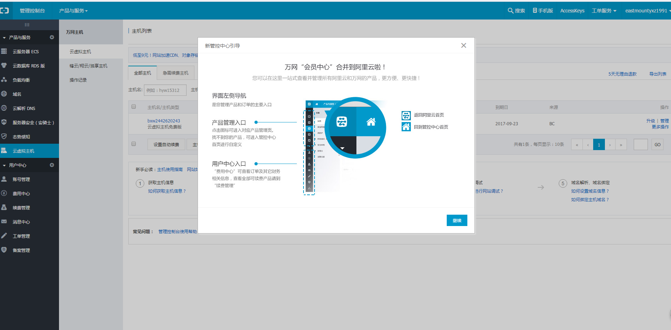Select page 1 in pagination
Viewport: 671px width, 330px height.
point(599,144)
